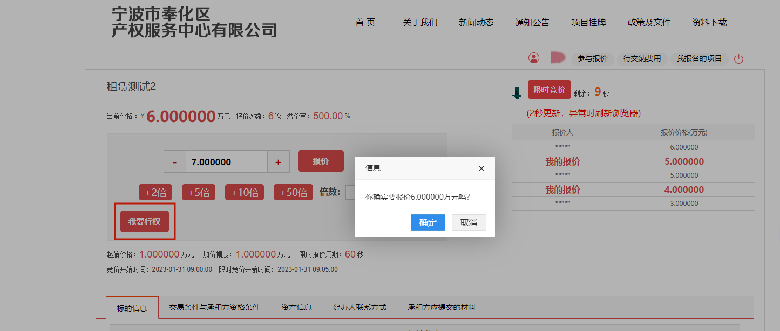780x331 pixels.
Task: Select the +2倍 multiplier button
Action: [x=155, y=192]
